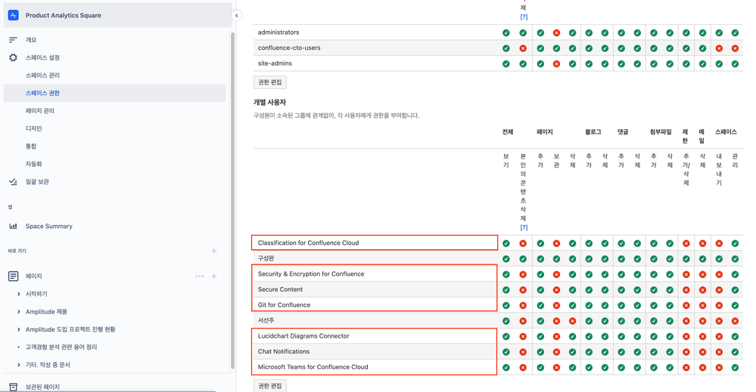Image resolution: width=756 pixels, height=392 pixels.
Task: Click 페이지 보관 red X in administrators row
Action: coord(556,32)
